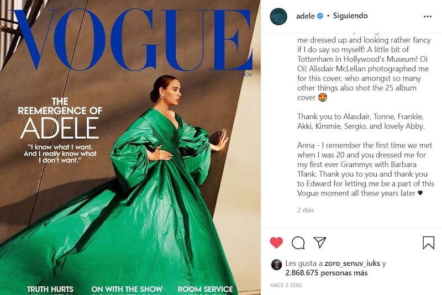
Task: Click the HACE 2 DÍAS timestamp
Action: (286, 285)
